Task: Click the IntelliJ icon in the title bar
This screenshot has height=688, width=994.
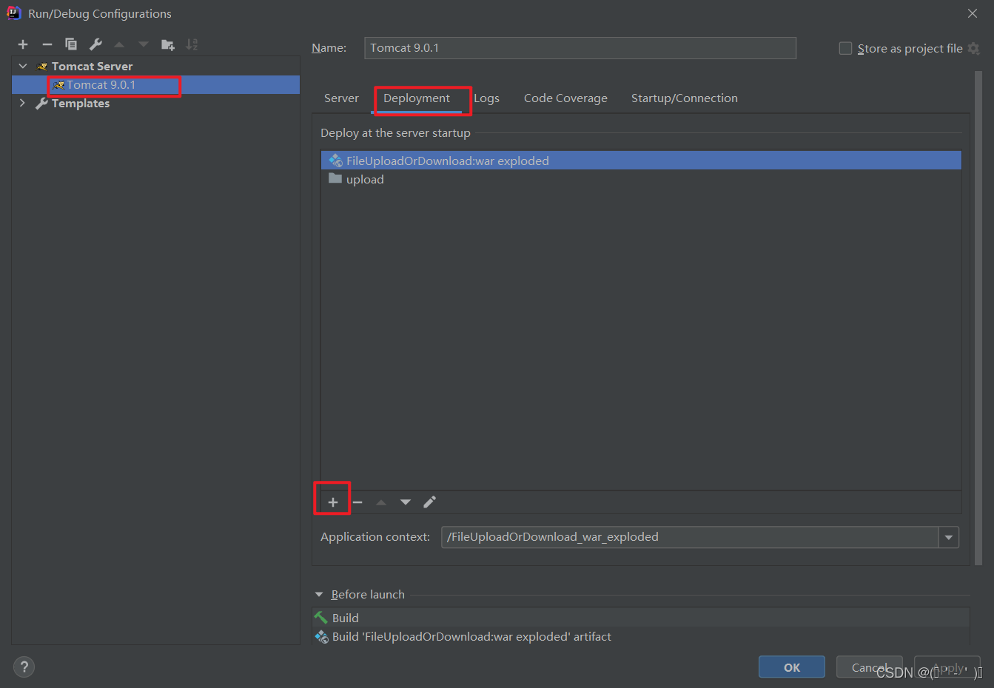Action: pos(14,13)
